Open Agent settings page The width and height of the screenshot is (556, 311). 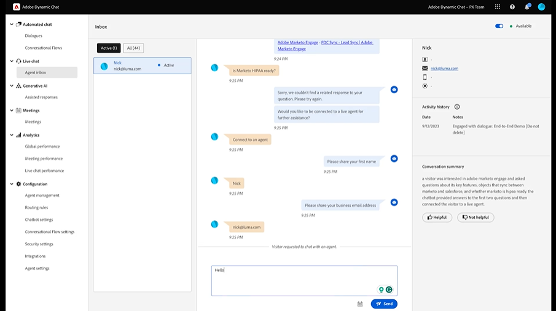pyautogui.click(x=37, y=269)
